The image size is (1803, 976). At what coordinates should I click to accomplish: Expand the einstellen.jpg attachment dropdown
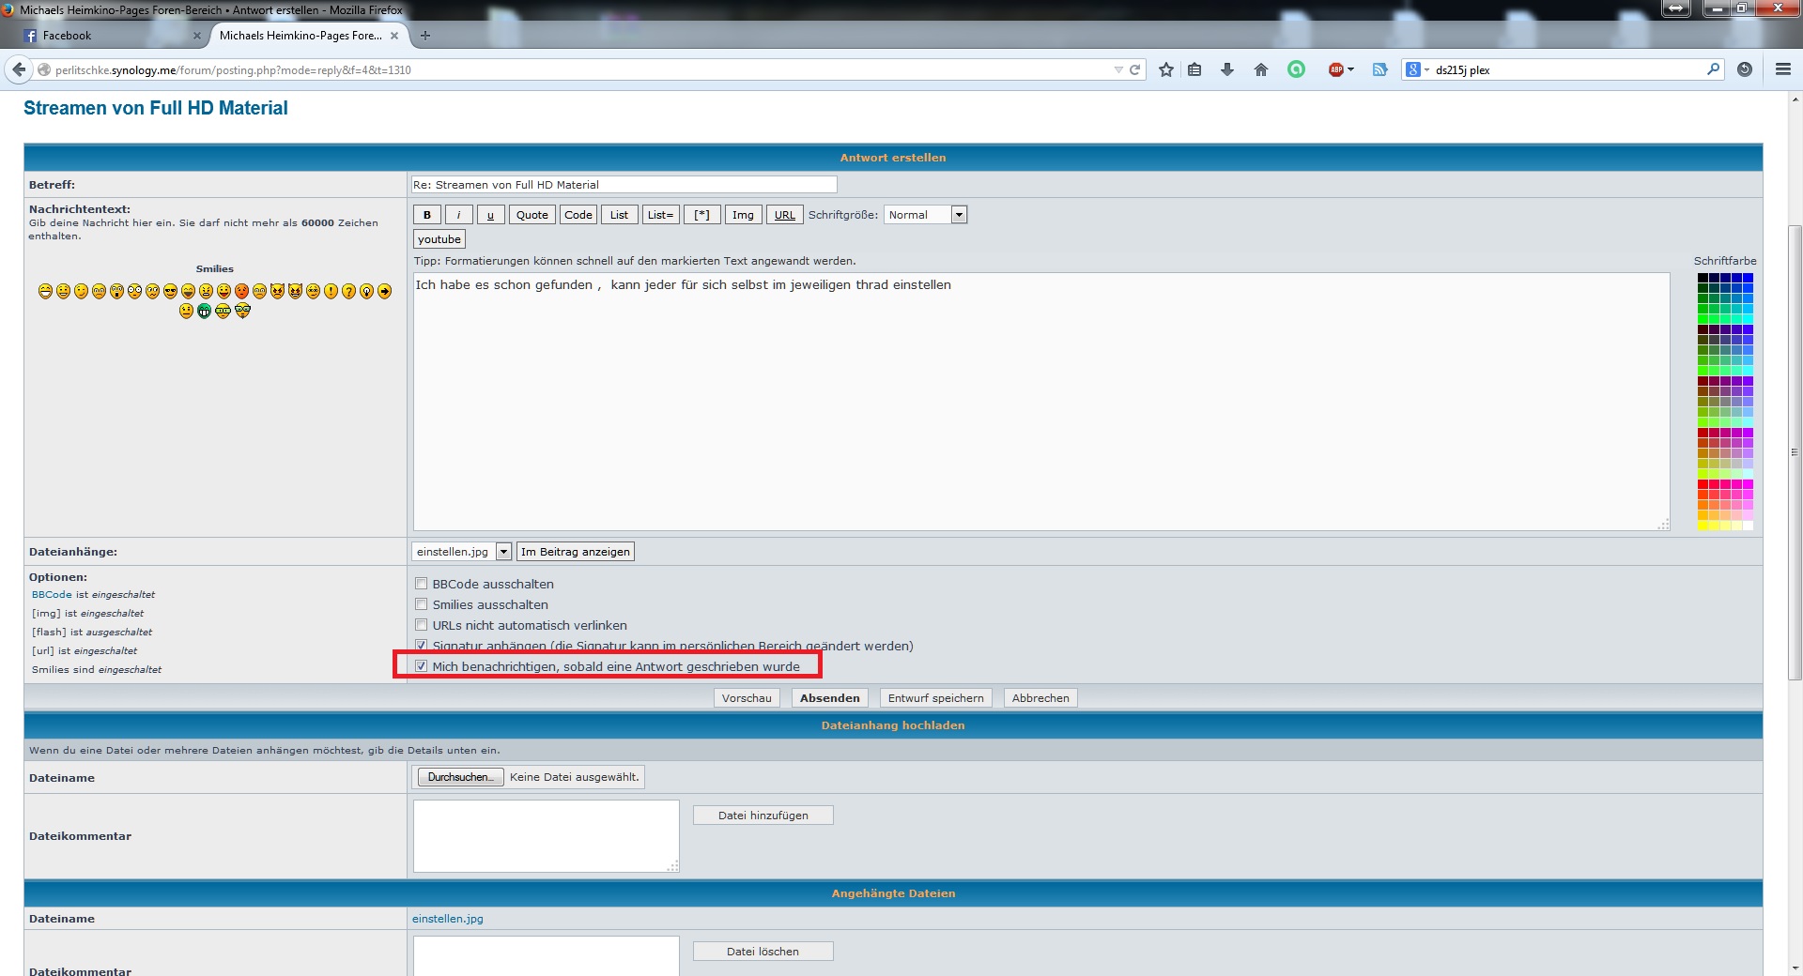coord(503,552)
